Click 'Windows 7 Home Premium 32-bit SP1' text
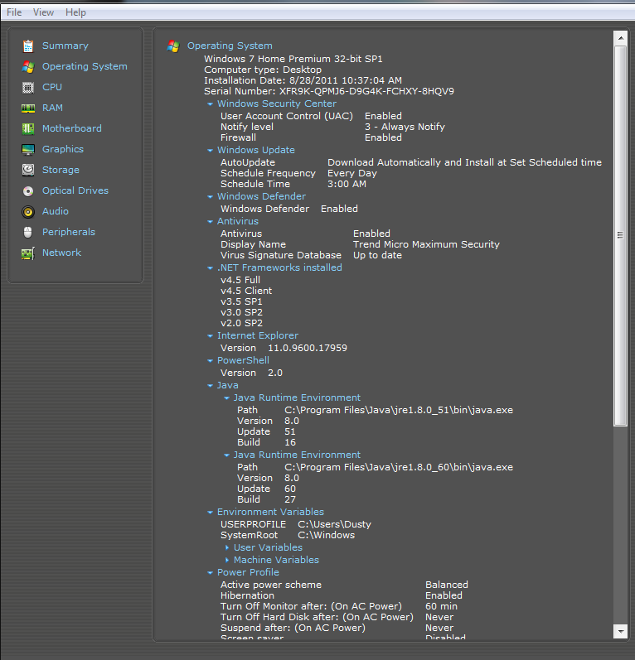Image resolution: width=635 pixels, height=660 pixels. (293, 59)
